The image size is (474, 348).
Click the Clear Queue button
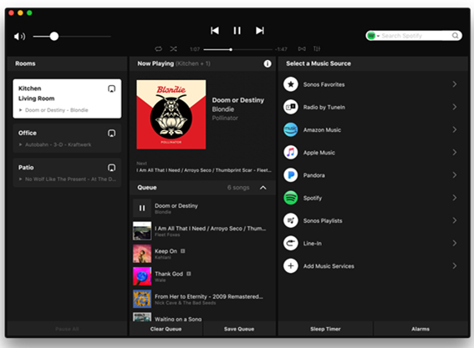coord(166,329)
